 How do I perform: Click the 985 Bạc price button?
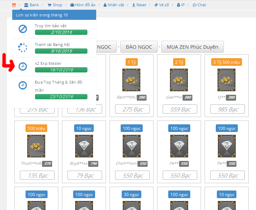click(227, 109)
